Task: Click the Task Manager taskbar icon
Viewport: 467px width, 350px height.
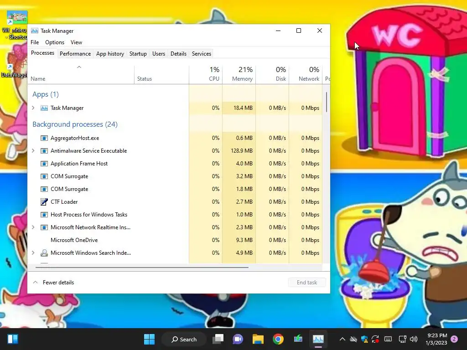Action: point(318,339)
